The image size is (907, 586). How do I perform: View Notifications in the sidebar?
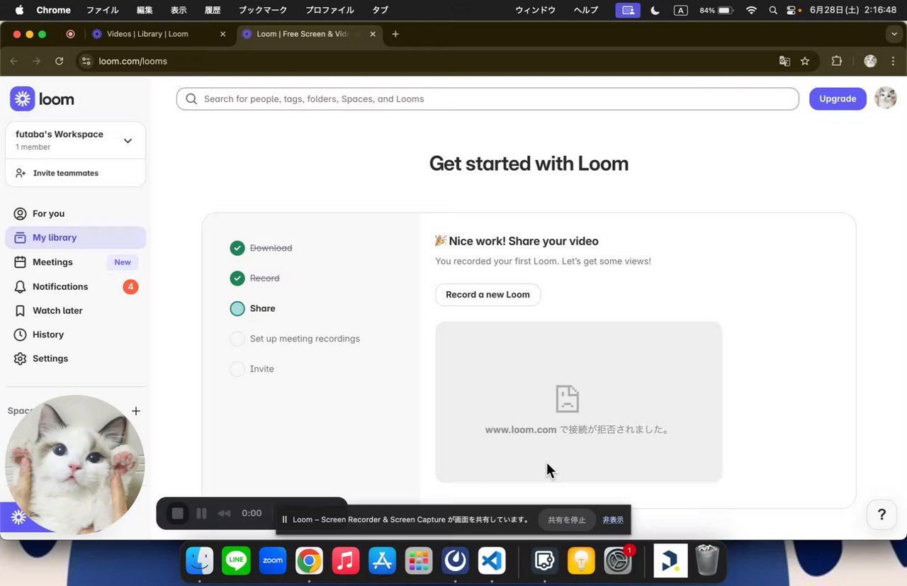[75, 286]
